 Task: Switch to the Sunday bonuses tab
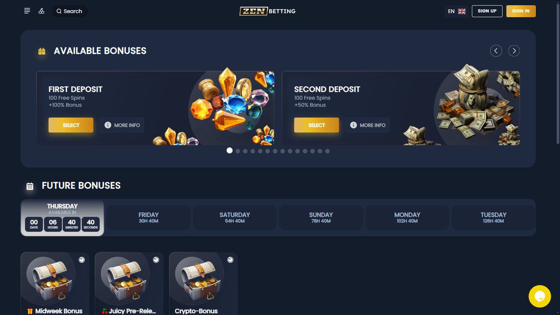click(x=321, y=218)
